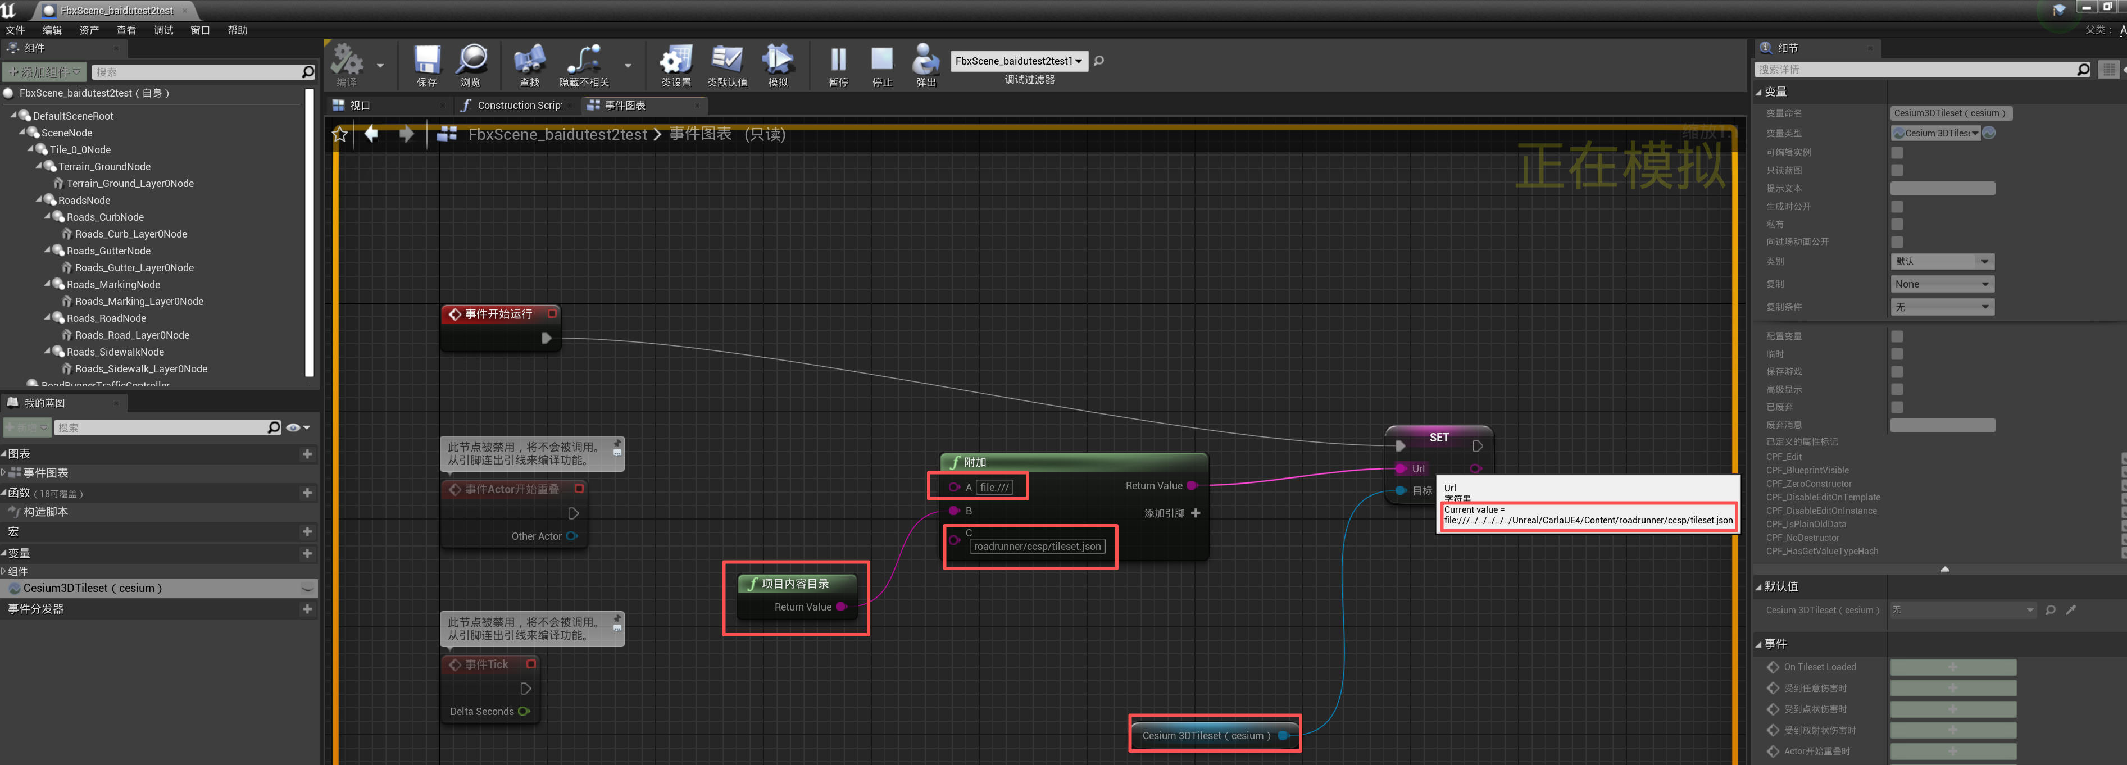
Task: Open the Debug menu in the menu bar
Action: [x=163, y=30]
